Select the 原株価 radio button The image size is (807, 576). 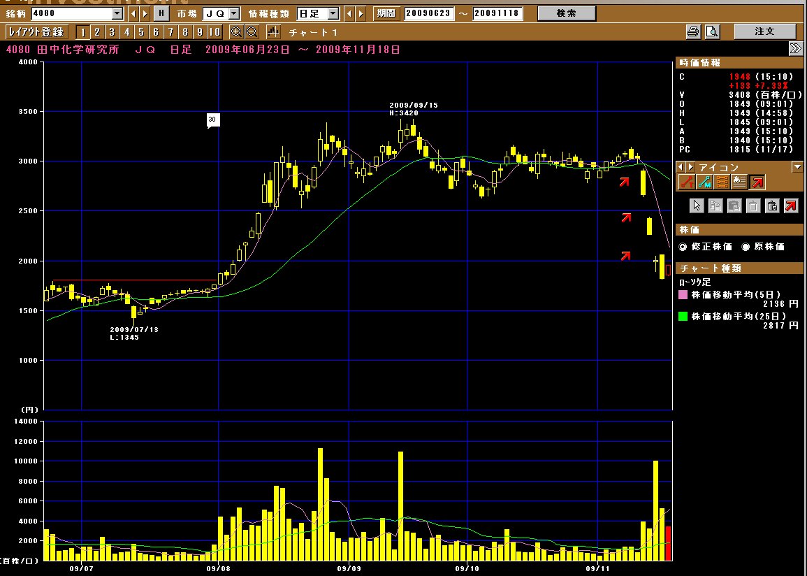[746, 247]
